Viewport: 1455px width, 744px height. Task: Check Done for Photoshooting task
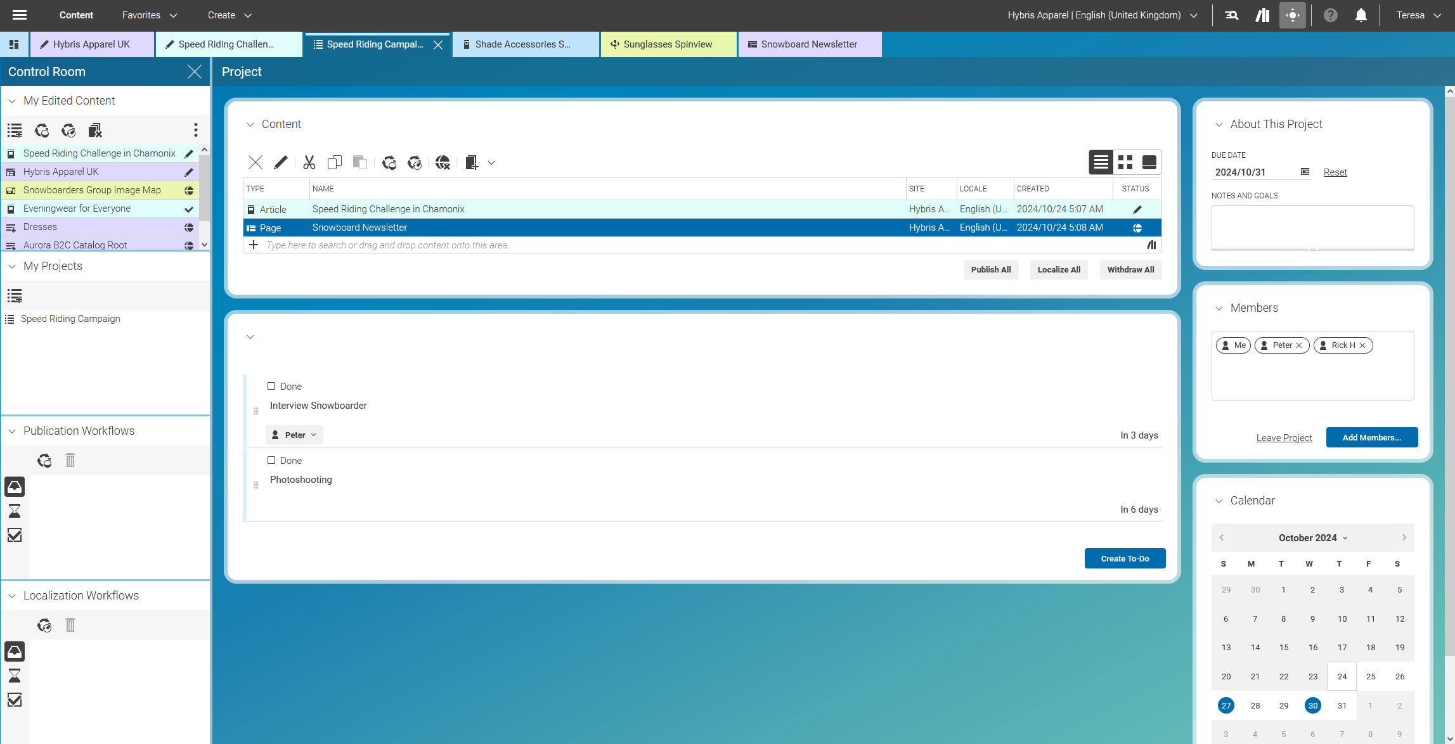(x=271, y=460)
